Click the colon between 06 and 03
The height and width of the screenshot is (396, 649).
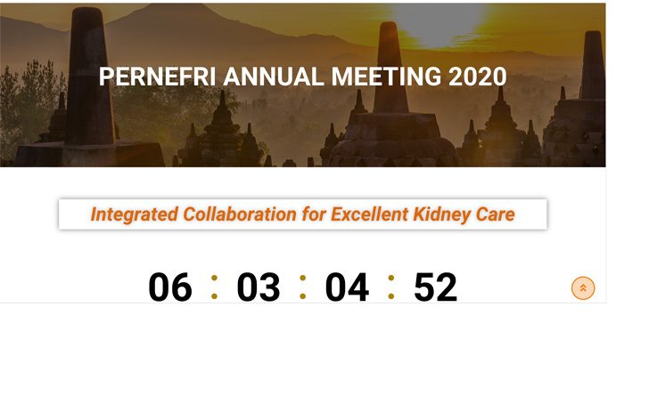click(215, 287)
